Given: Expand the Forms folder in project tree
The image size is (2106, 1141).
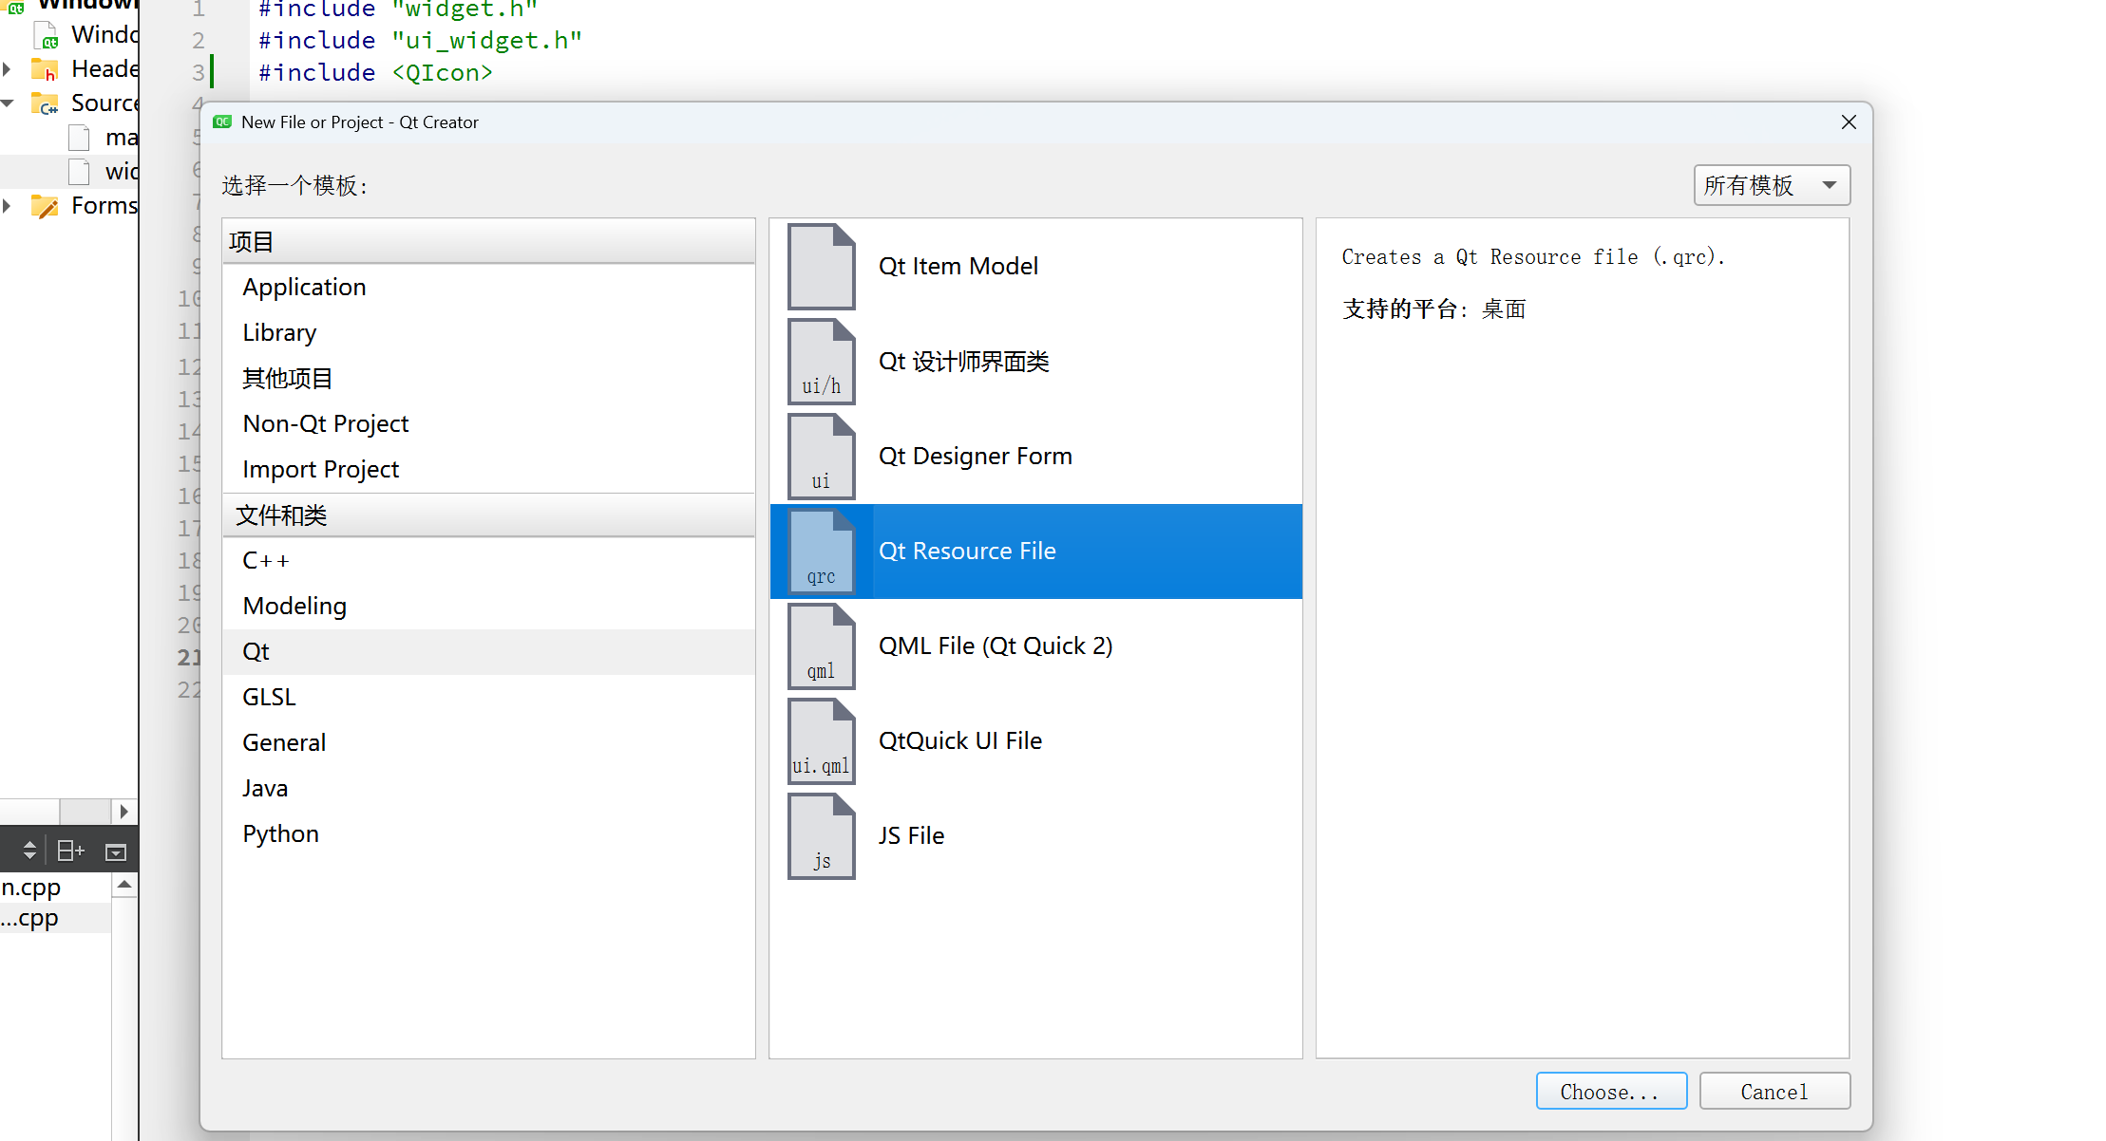Looking at the screenshot, I should 8,206.
